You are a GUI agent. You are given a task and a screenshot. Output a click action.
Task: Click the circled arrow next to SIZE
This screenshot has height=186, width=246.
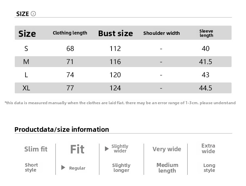[x=33, y=14]
